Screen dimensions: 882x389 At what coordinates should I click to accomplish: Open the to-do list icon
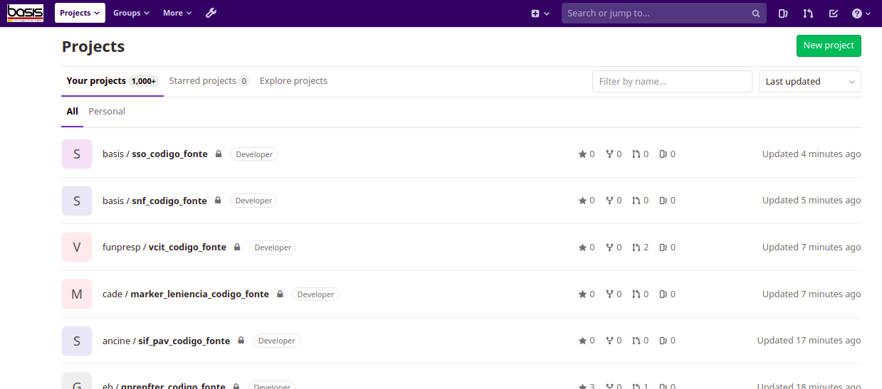pyautogui.click(x=834, y=14)
